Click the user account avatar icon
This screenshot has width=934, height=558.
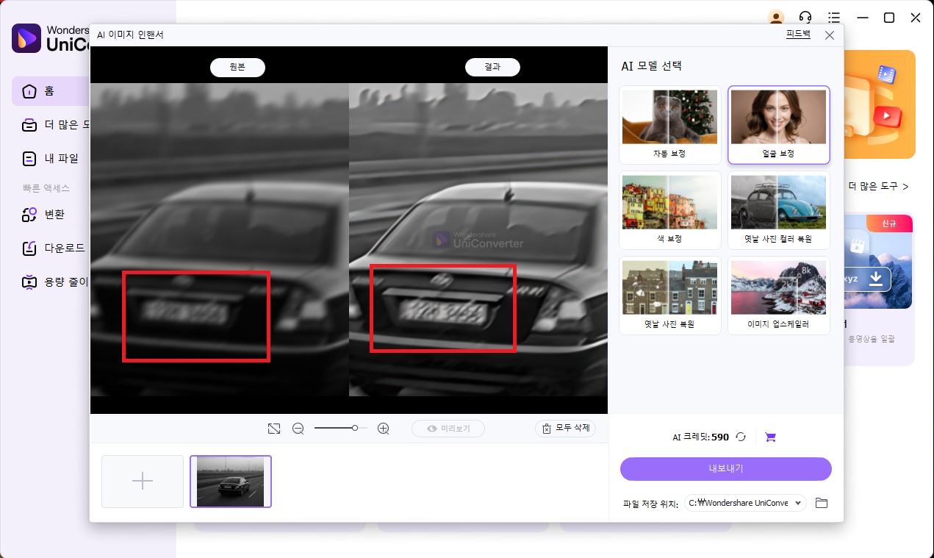(x=776, y=18)
